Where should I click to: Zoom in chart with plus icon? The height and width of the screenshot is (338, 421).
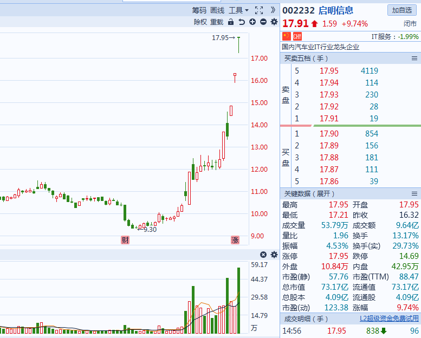pos(252,22)
